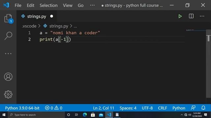The height and width of the screenshot is (118, 211).
Task: Click the string "nomi khan a coder"
Action: pos(75,33)
